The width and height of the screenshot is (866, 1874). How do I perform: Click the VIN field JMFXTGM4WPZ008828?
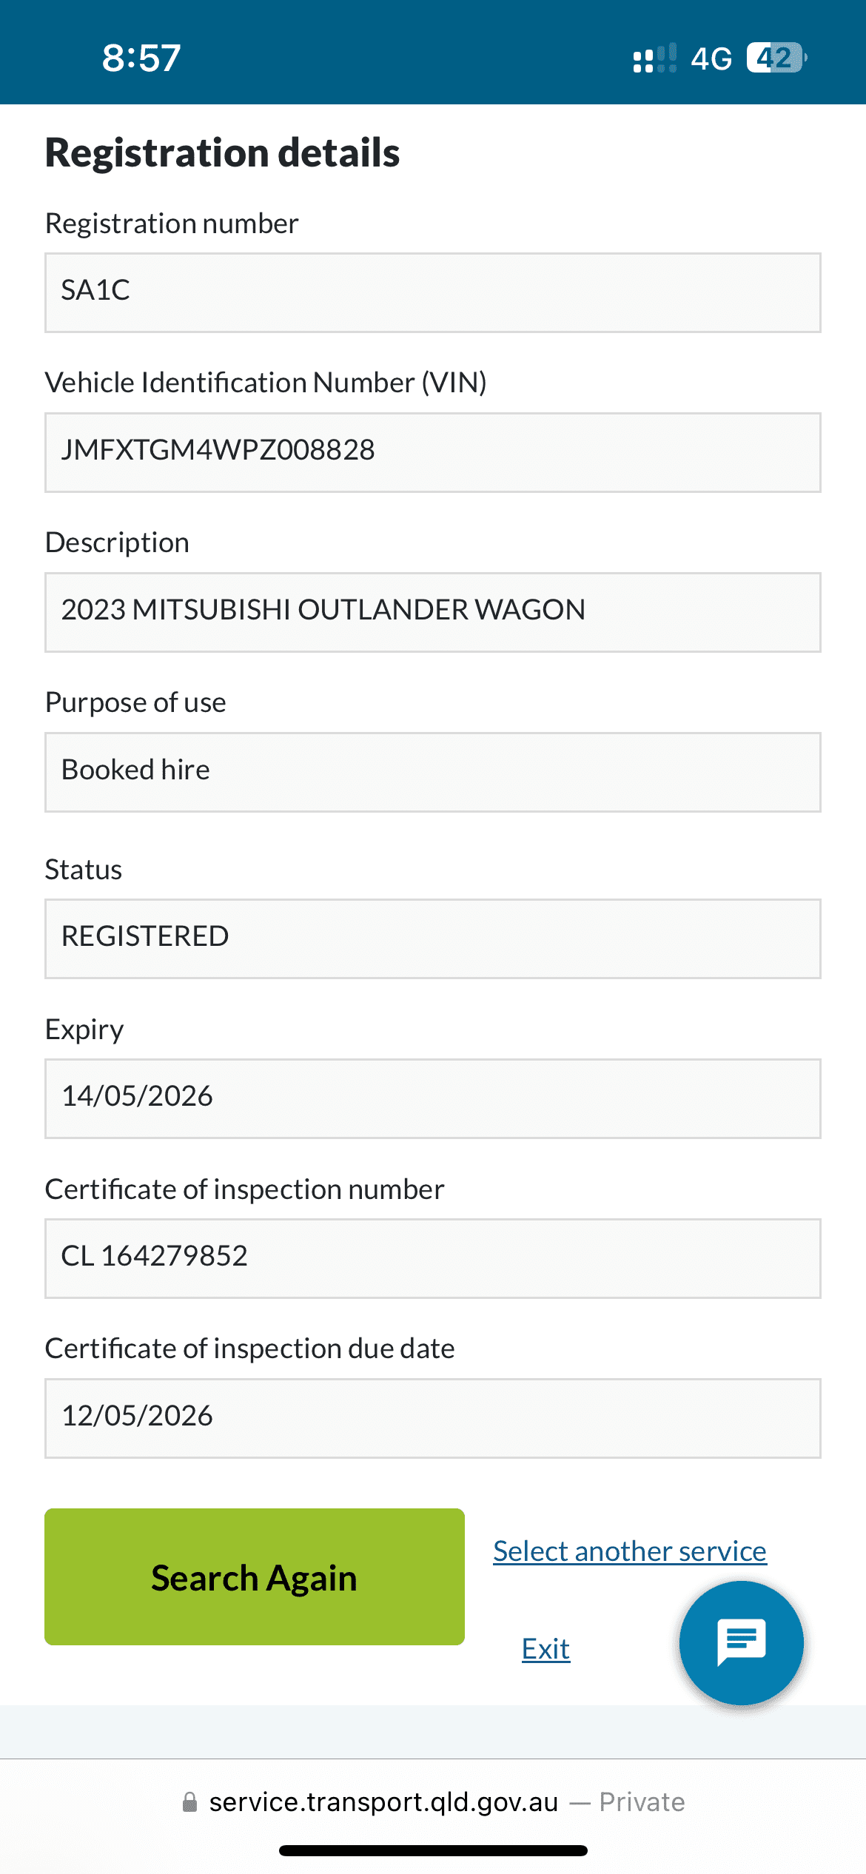433,452
